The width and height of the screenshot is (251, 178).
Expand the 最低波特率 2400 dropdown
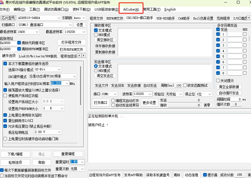[28, 32]
